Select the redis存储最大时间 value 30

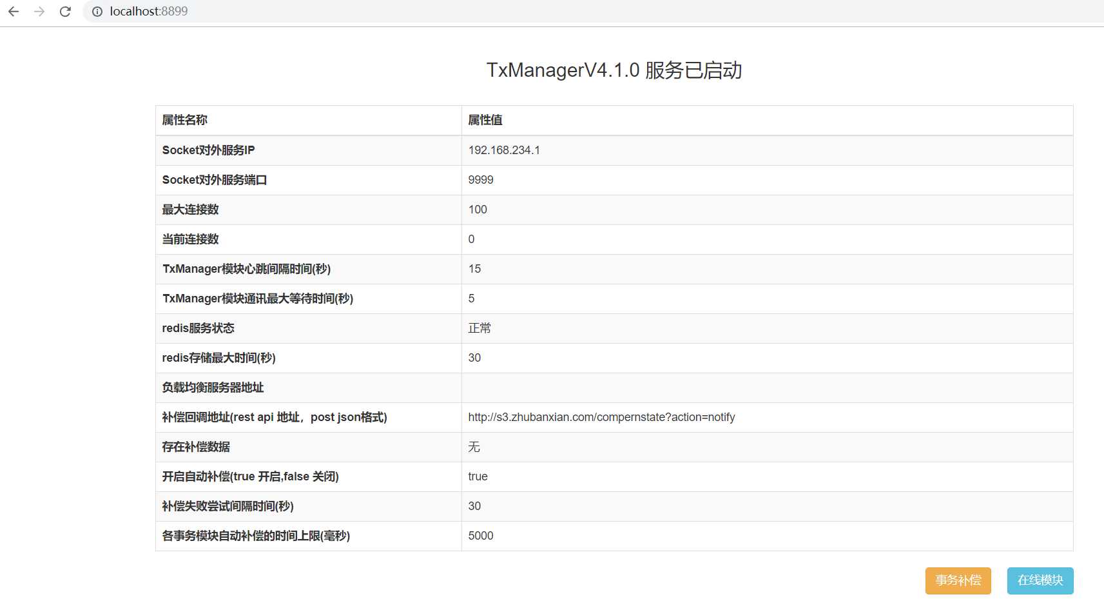[474, 358]
